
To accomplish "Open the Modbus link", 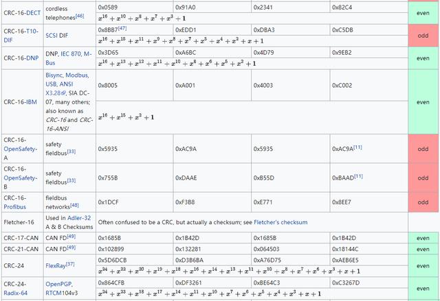I will pos(77,75).
